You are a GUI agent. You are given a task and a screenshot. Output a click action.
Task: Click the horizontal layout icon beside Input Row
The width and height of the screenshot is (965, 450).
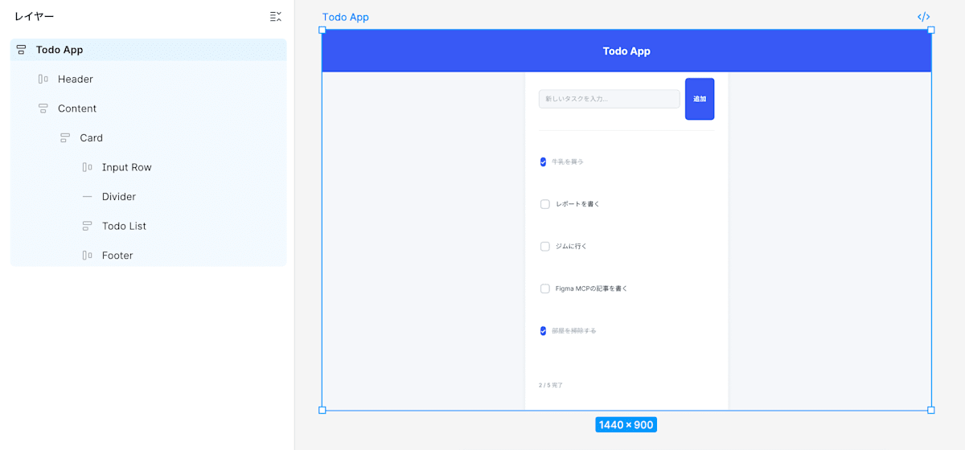tap(87, 167)
